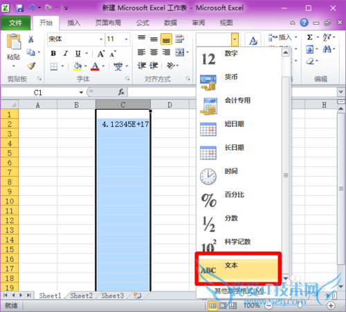The image size is (346, 312).
Task: Select the 短日期 short date format
Action: coord(239,129)
